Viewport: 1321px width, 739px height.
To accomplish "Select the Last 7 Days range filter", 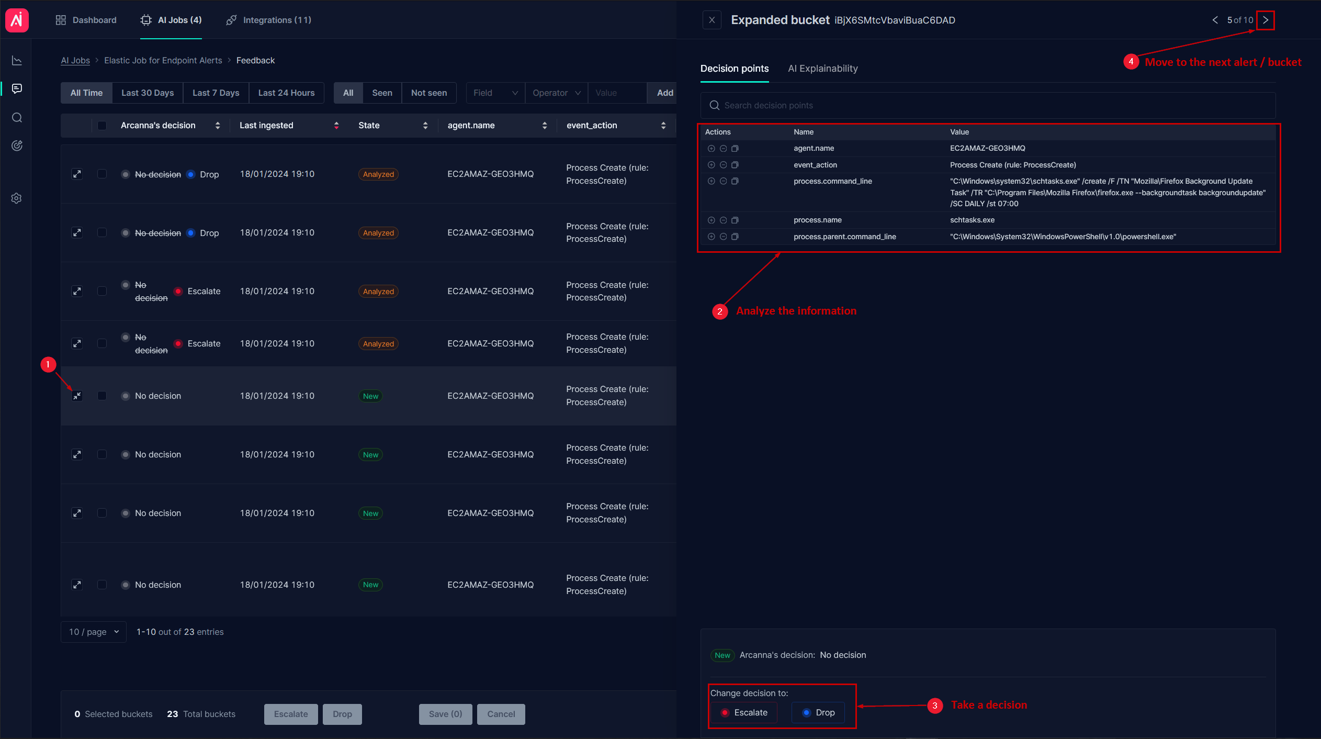I will coord(216,93).
